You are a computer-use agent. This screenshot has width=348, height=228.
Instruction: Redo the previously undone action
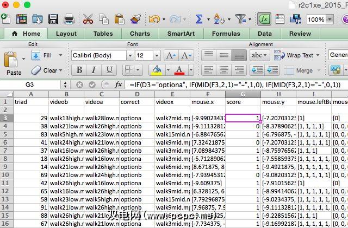coord(175,19)
